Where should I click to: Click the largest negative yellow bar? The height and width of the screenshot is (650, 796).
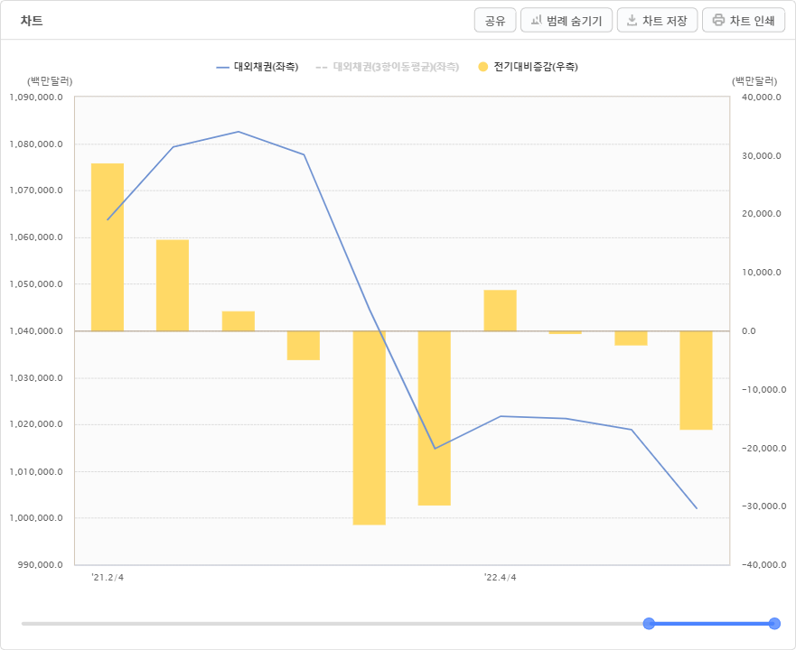click(369, 428)
